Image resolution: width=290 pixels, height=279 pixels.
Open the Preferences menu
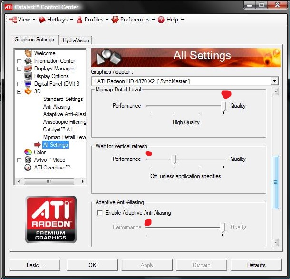pyautogui.click(x=135, y=20)
